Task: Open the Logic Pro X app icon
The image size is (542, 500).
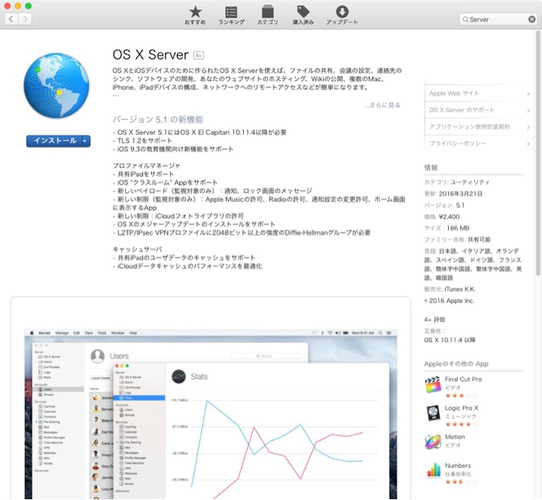Action: [x=433, y=413]
